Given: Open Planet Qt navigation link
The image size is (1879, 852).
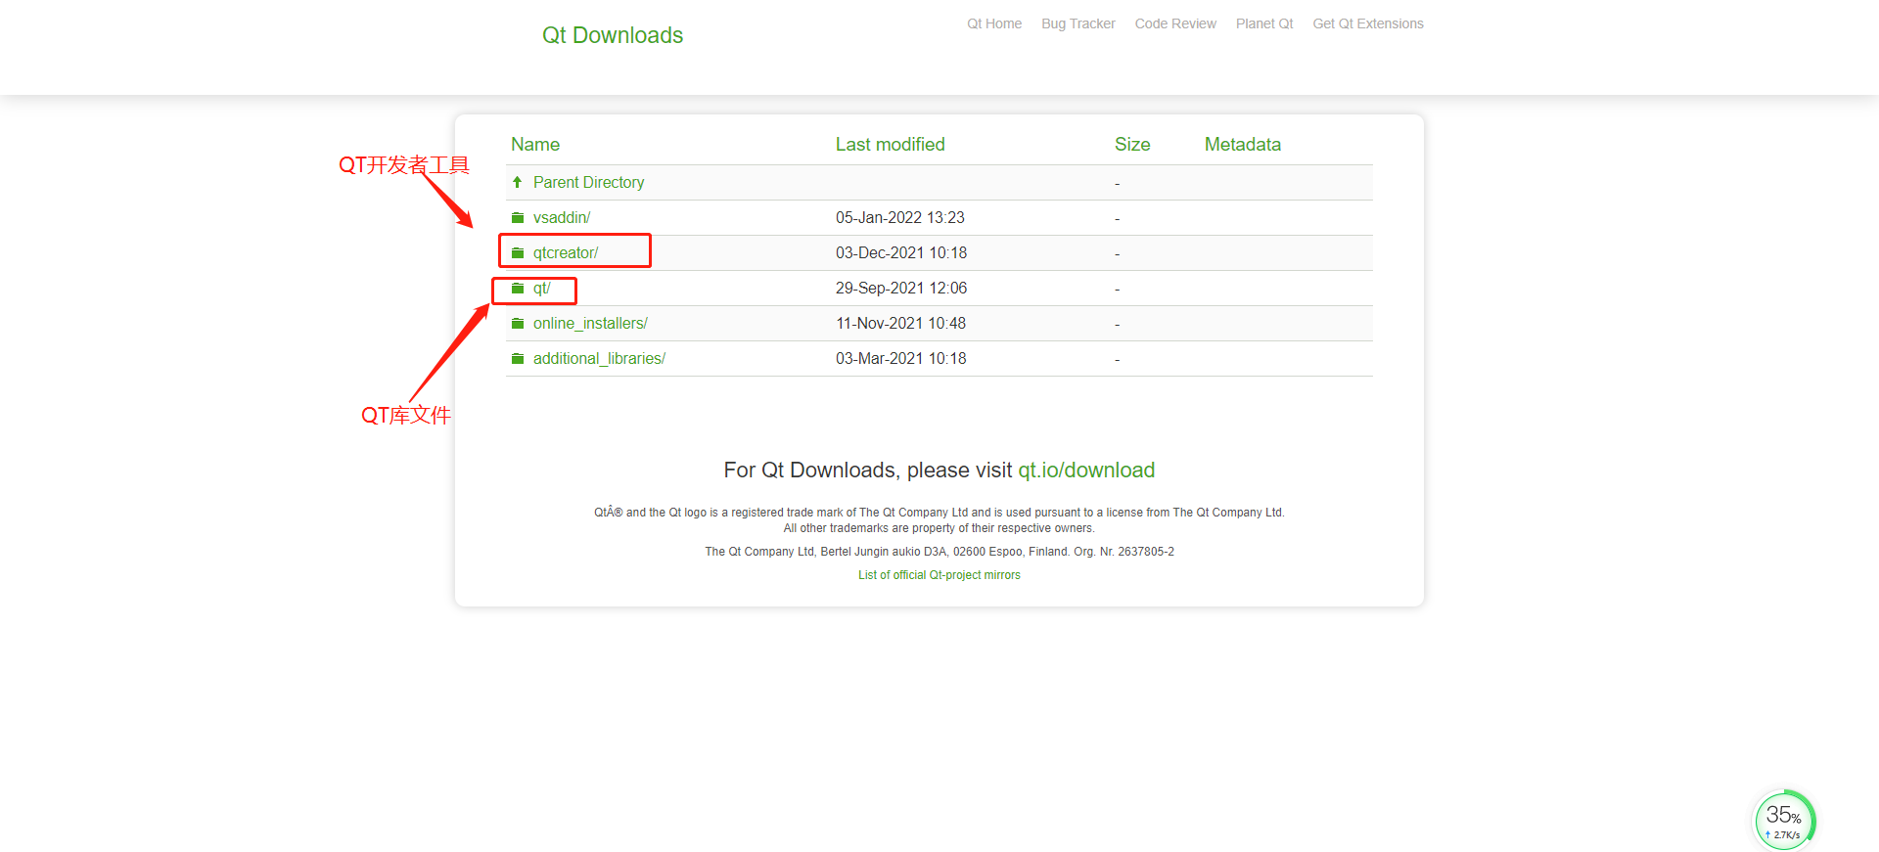Looking at the screenshot, I should point(1264,23).
